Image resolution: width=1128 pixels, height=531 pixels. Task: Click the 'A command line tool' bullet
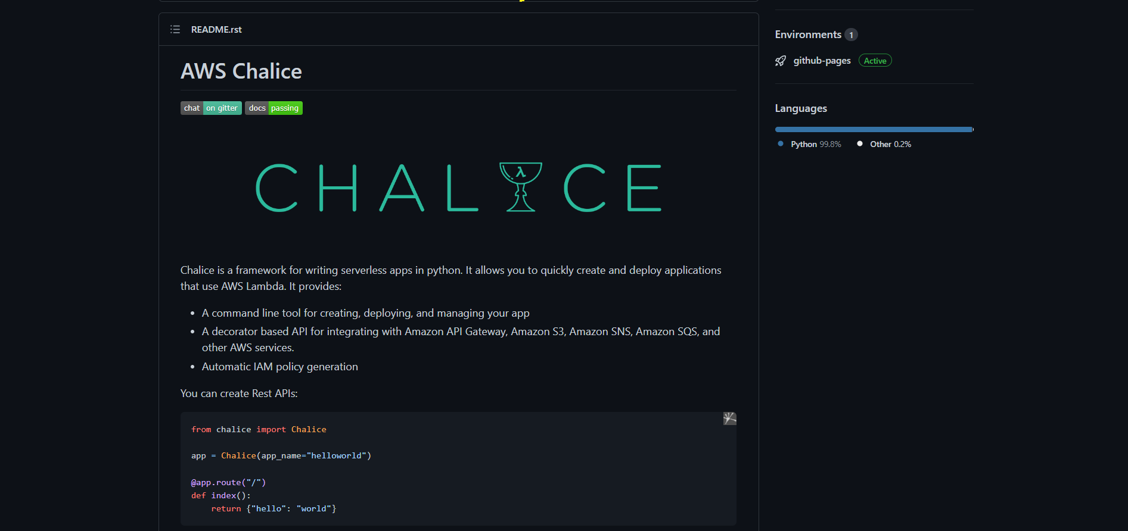pyautogui.click(x=366, y=313)
